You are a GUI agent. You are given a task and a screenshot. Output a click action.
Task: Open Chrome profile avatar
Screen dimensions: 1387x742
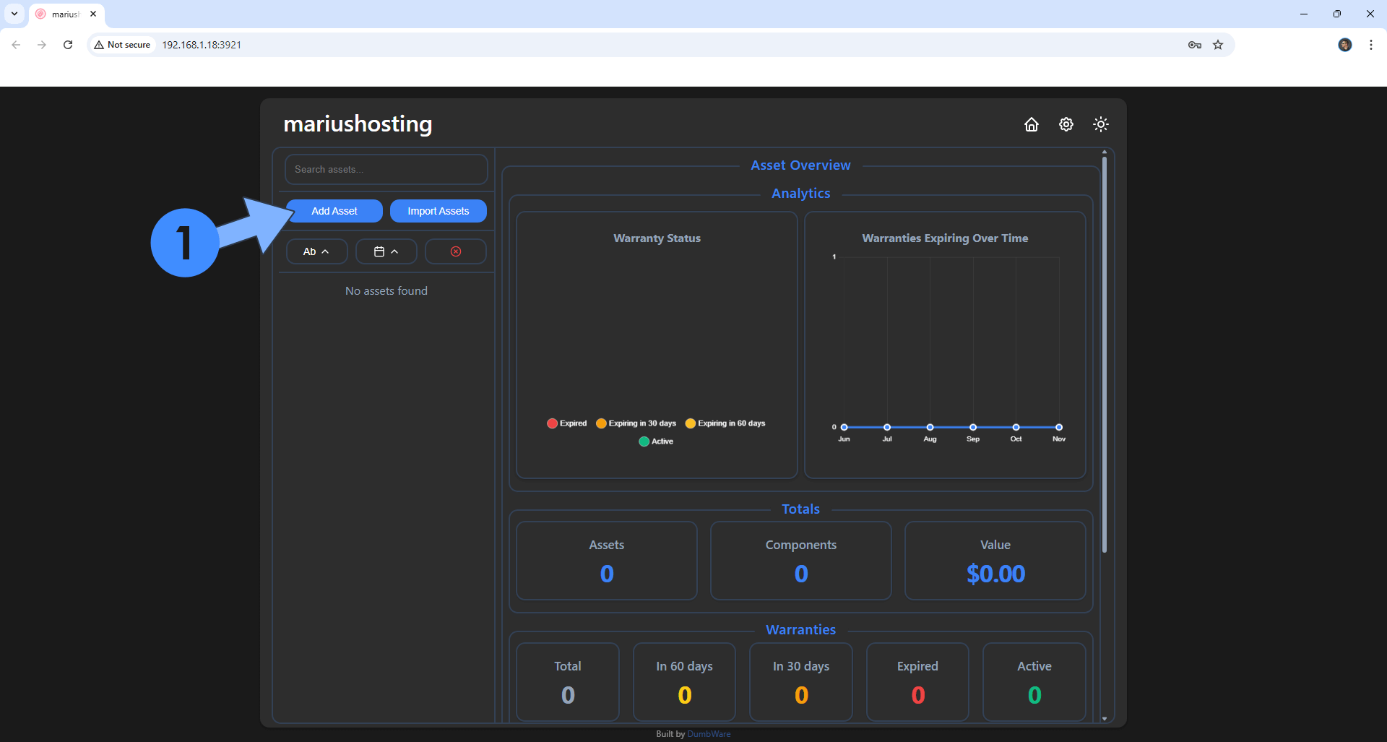point(1344,45)
